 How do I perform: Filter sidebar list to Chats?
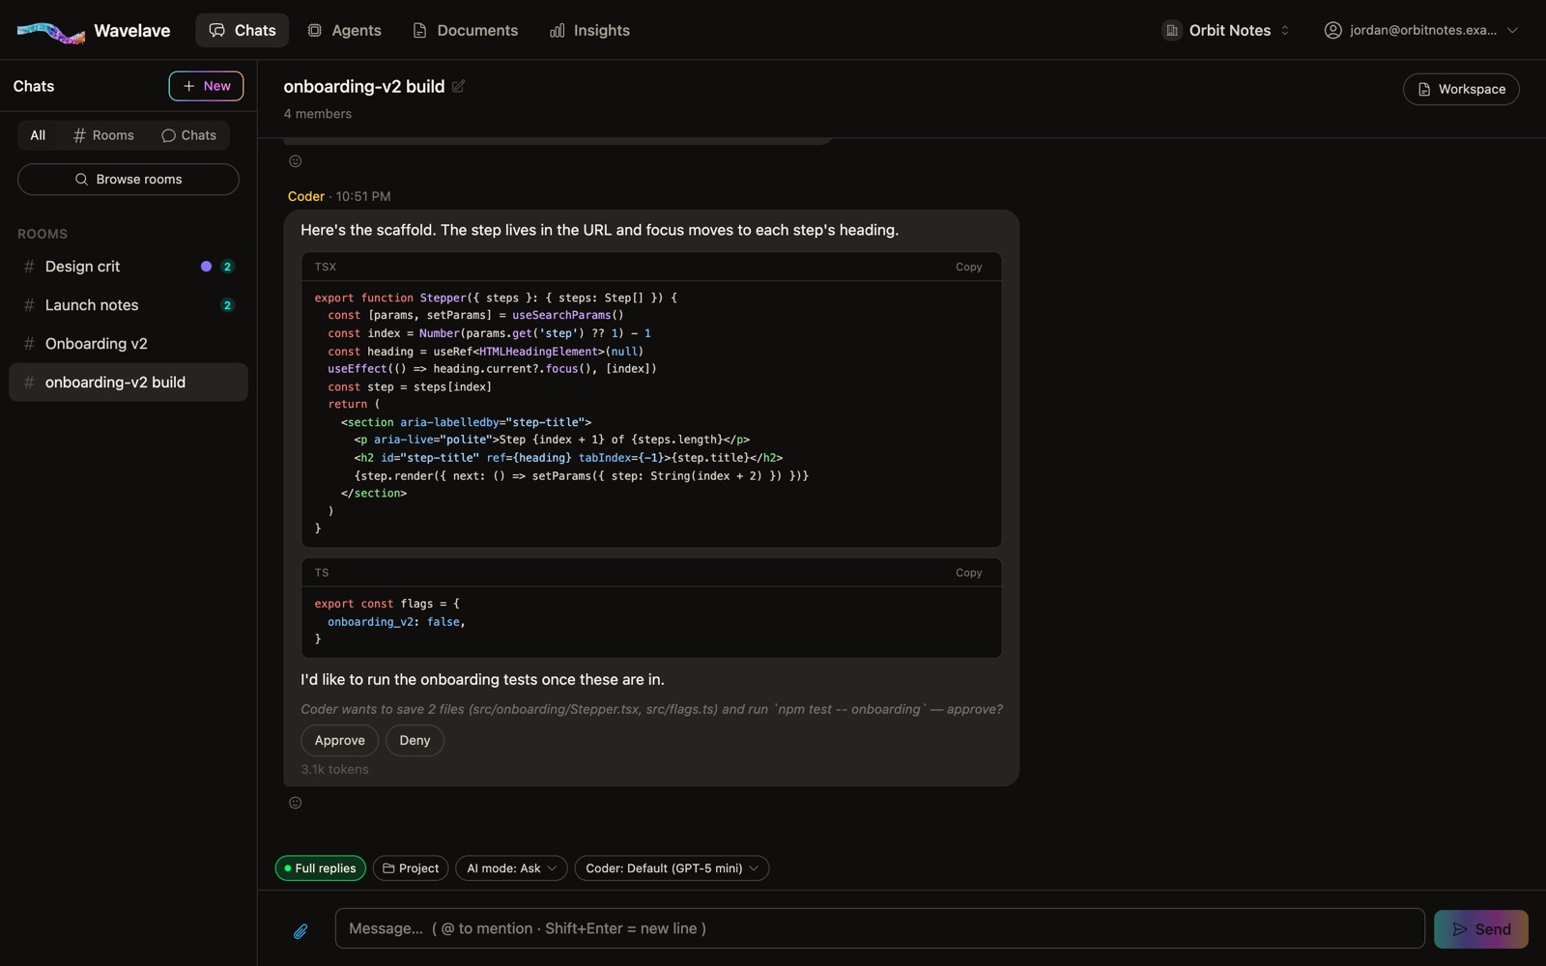[x=188, y=135]
